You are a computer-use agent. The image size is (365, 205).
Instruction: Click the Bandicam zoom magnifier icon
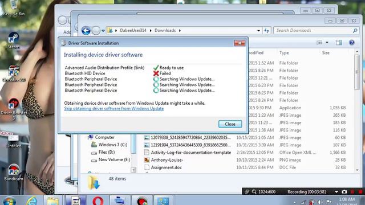click(x=254, y=192)
